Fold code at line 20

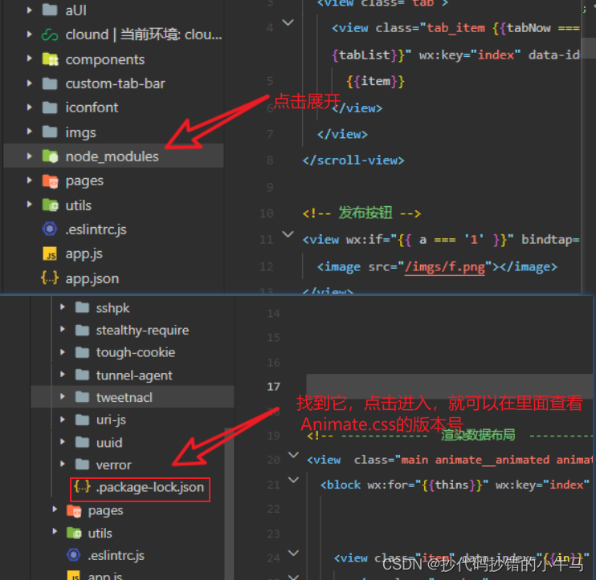pyautogui.click(x=293, y=454)
